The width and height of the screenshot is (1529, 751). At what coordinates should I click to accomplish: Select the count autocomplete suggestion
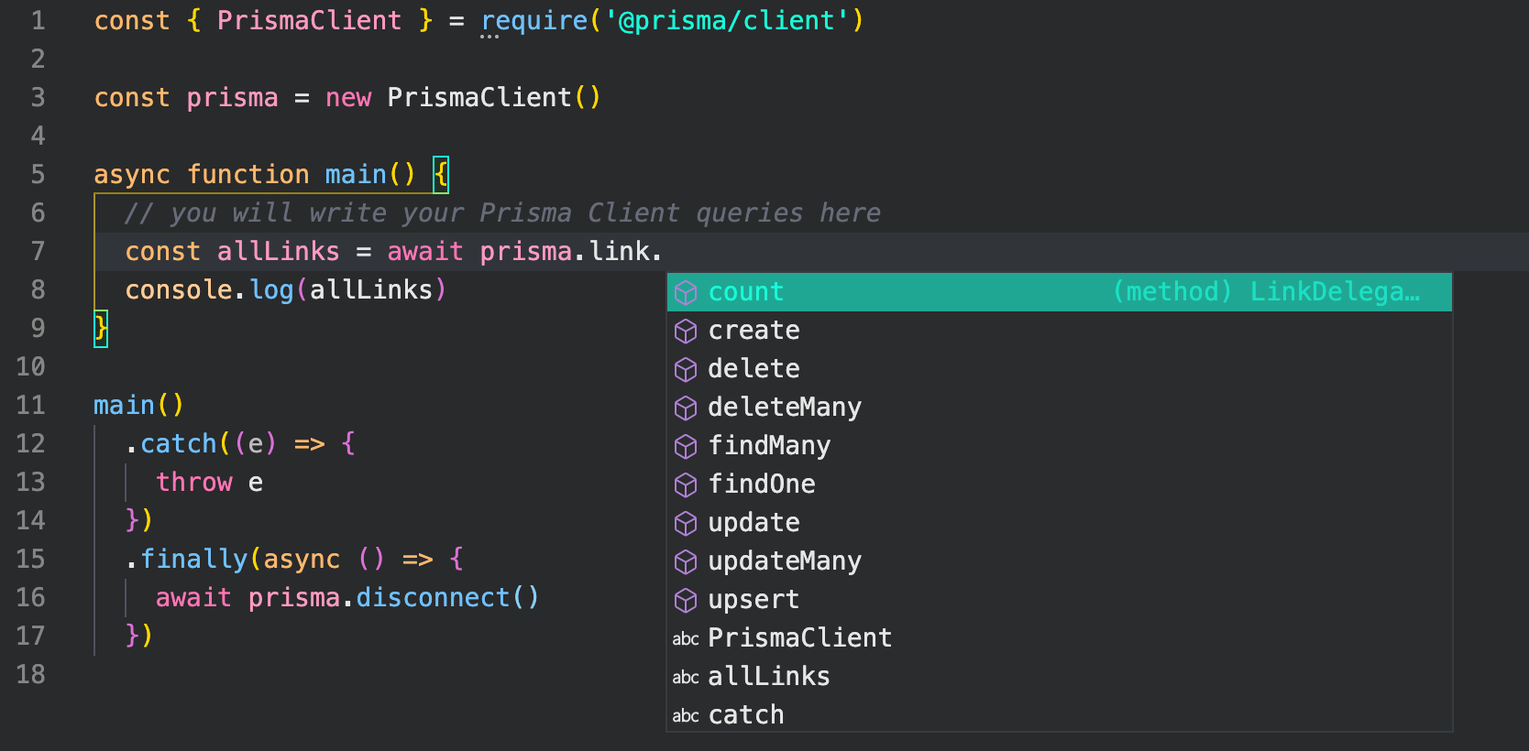(1060, 292)
